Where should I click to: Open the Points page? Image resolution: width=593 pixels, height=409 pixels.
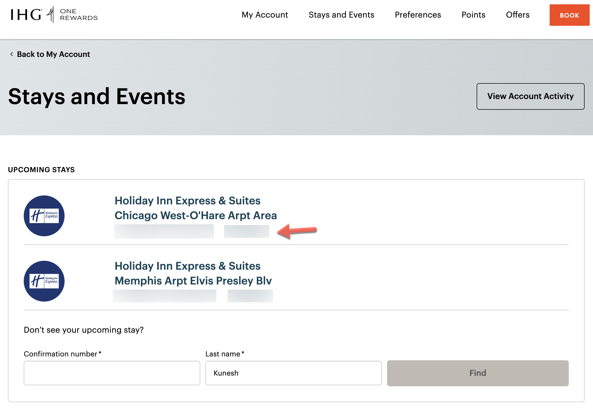point(473,15)
